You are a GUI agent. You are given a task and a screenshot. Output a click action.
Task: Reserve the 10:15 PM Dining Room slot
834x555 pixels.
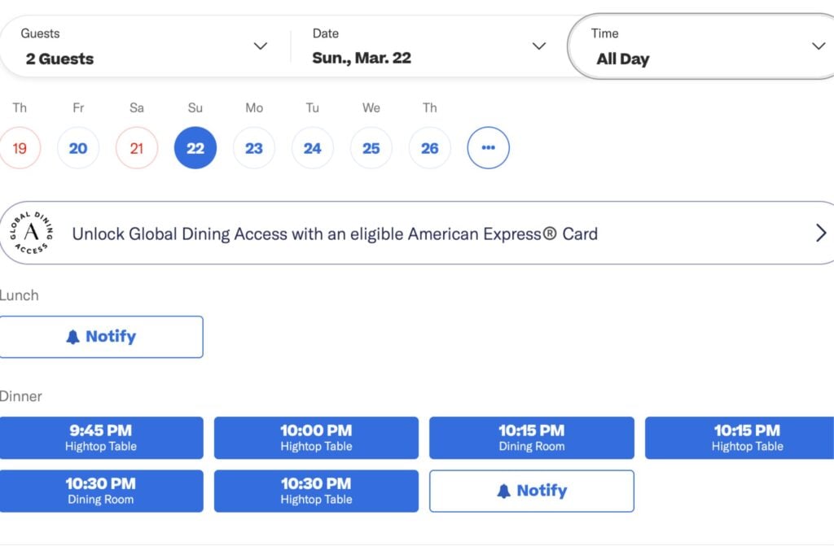coord(531,438)
